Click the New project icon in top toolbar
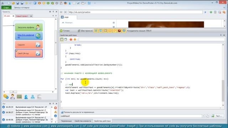 pyautogui.click(x=9, y=3)
